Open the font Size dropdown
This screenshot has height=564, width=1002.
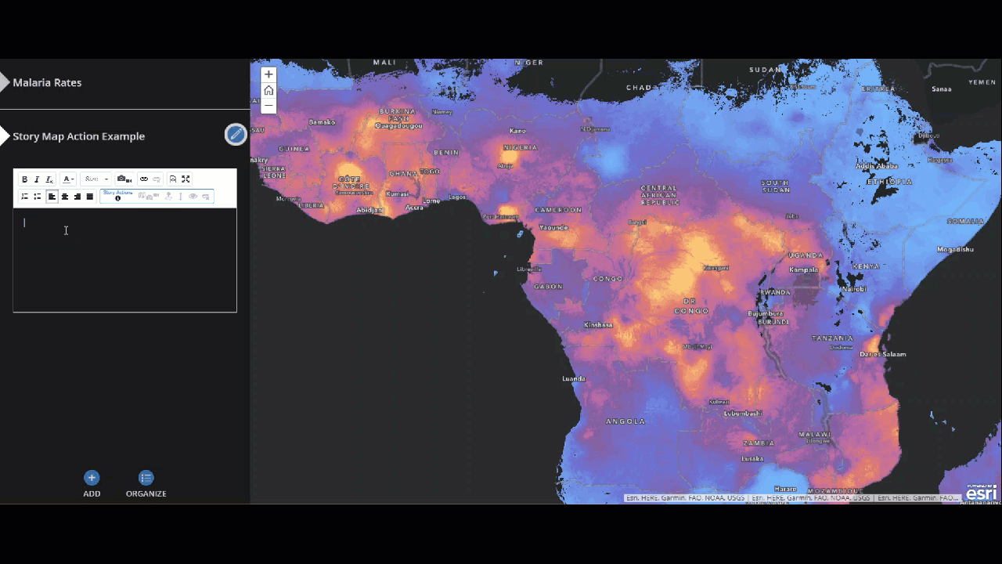(x=97, y=179)
